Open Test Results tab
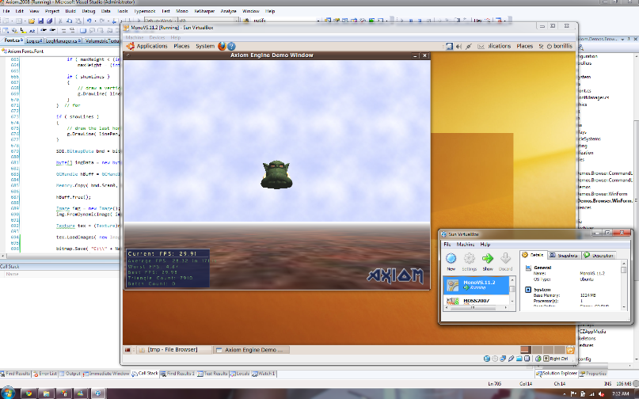Viewport: 639px width, 399px height. tap(212, 374)
